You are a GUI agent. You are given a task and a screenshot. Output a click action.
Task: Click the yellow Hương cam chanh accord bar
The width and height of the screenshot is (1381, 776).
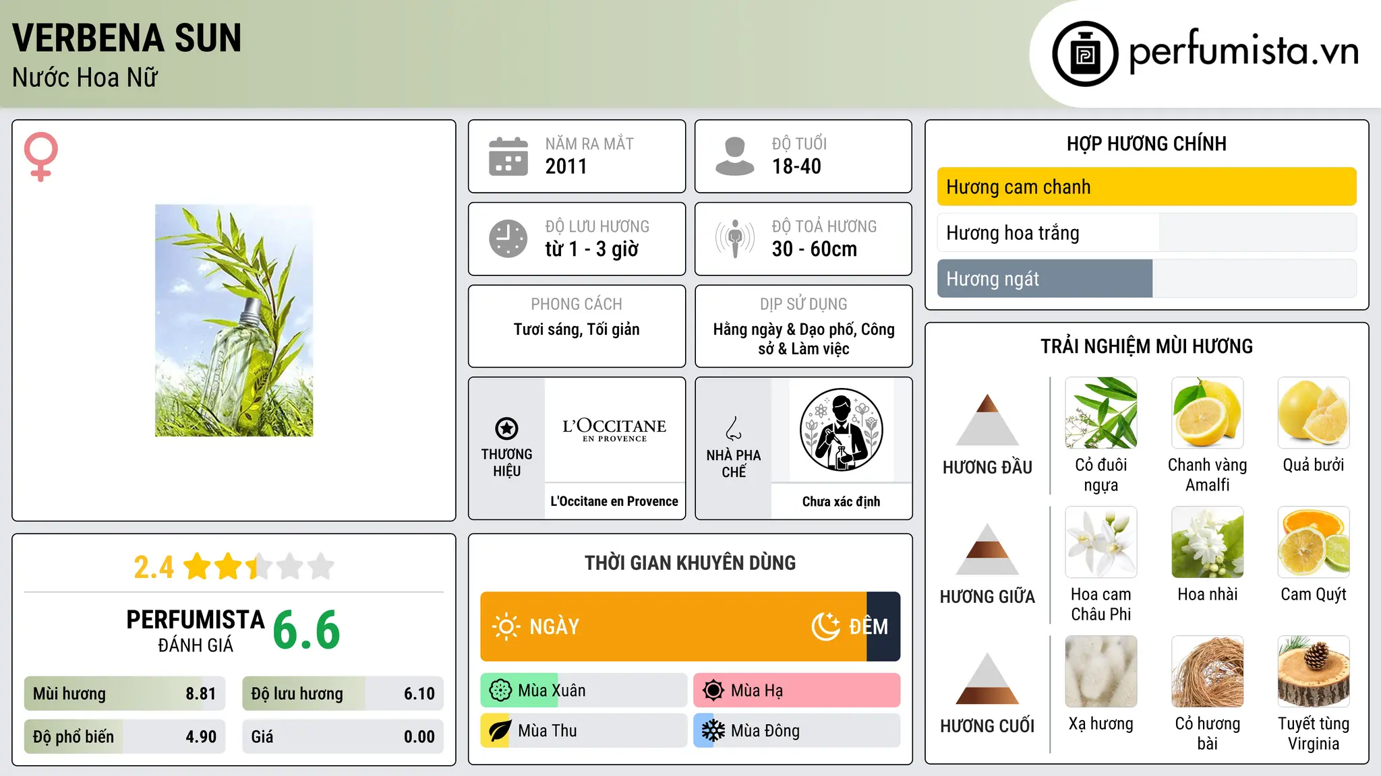click(x=1147, y=187)
